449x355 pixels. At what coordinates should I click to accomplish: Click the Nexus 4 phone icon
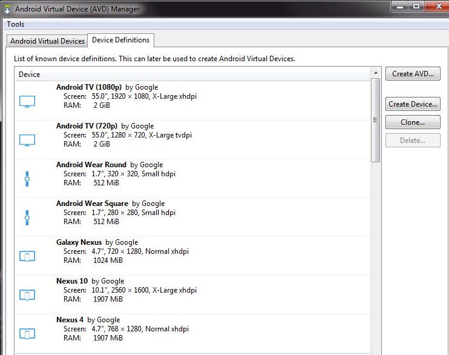coord(27,334)
